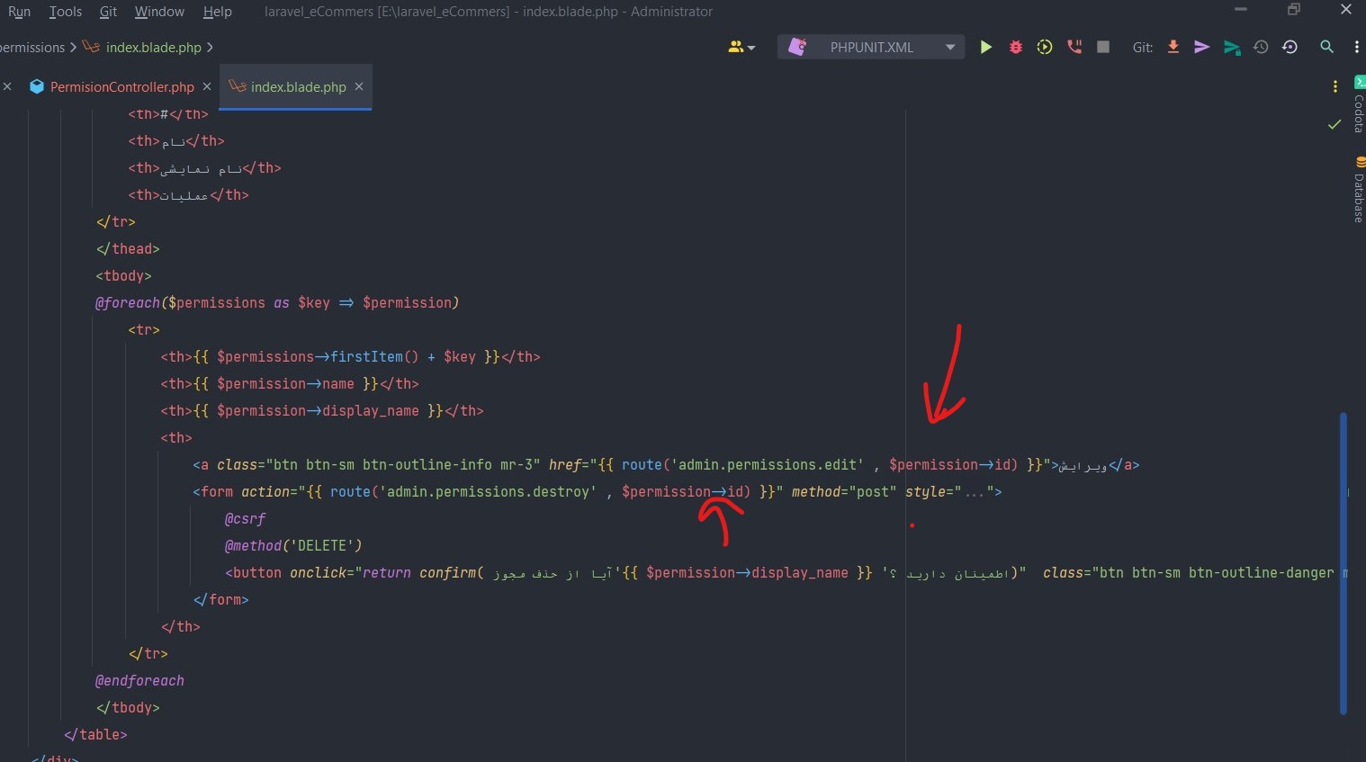Expand the folded style="..." attribute

pos(976,492)
